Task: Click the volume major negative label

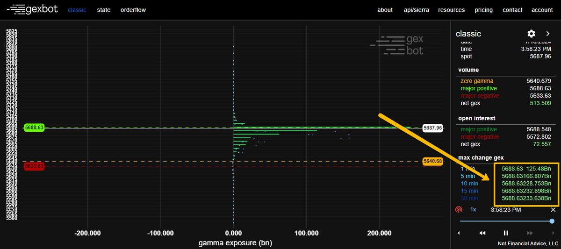Action: coord(480,96)
